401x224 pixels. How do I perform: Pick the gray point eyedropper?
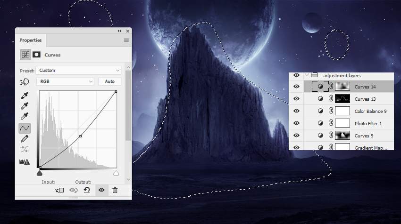(x=24, y=106)
